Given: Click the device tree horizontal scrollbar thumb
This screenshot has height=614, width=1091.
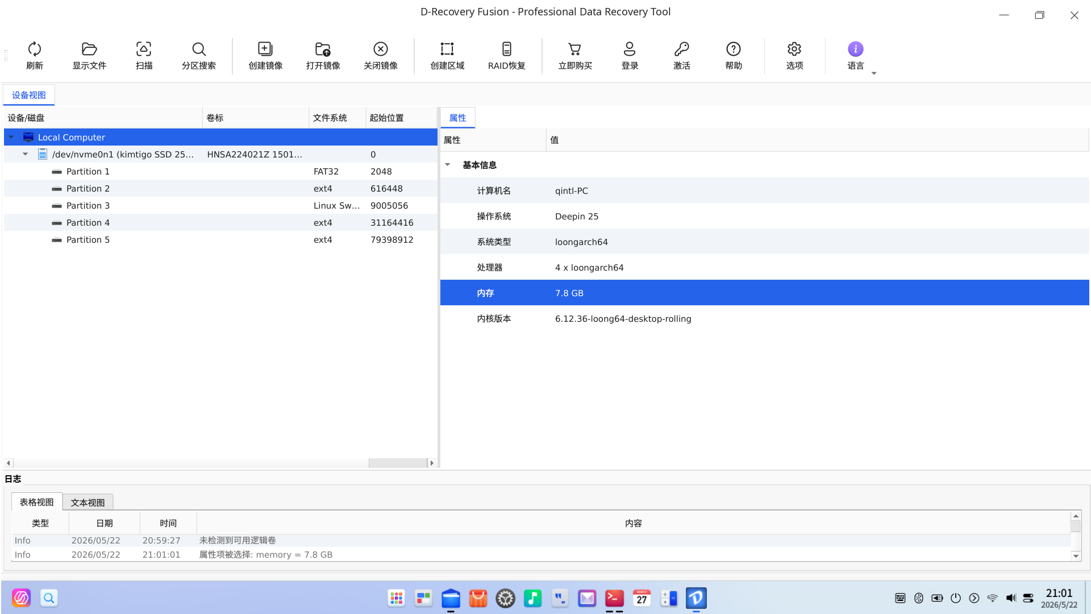Looking at the screenshot, I should [398, 463].
